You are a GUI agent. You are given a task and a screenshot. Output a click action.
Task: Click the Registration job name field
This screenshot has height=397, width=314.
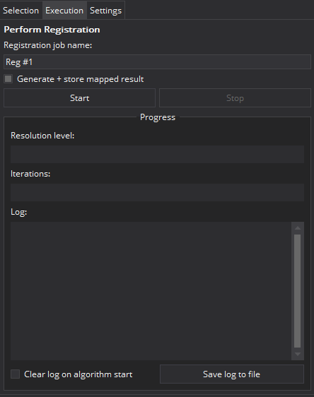(157, 61)
